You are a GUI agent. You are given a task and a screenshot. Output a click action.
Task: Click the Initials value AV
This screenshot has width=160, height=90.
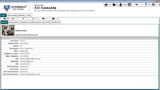21,46
